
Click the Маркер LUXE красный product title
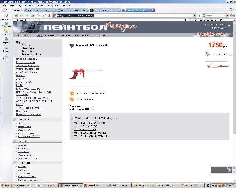click(x=92, y=46)
